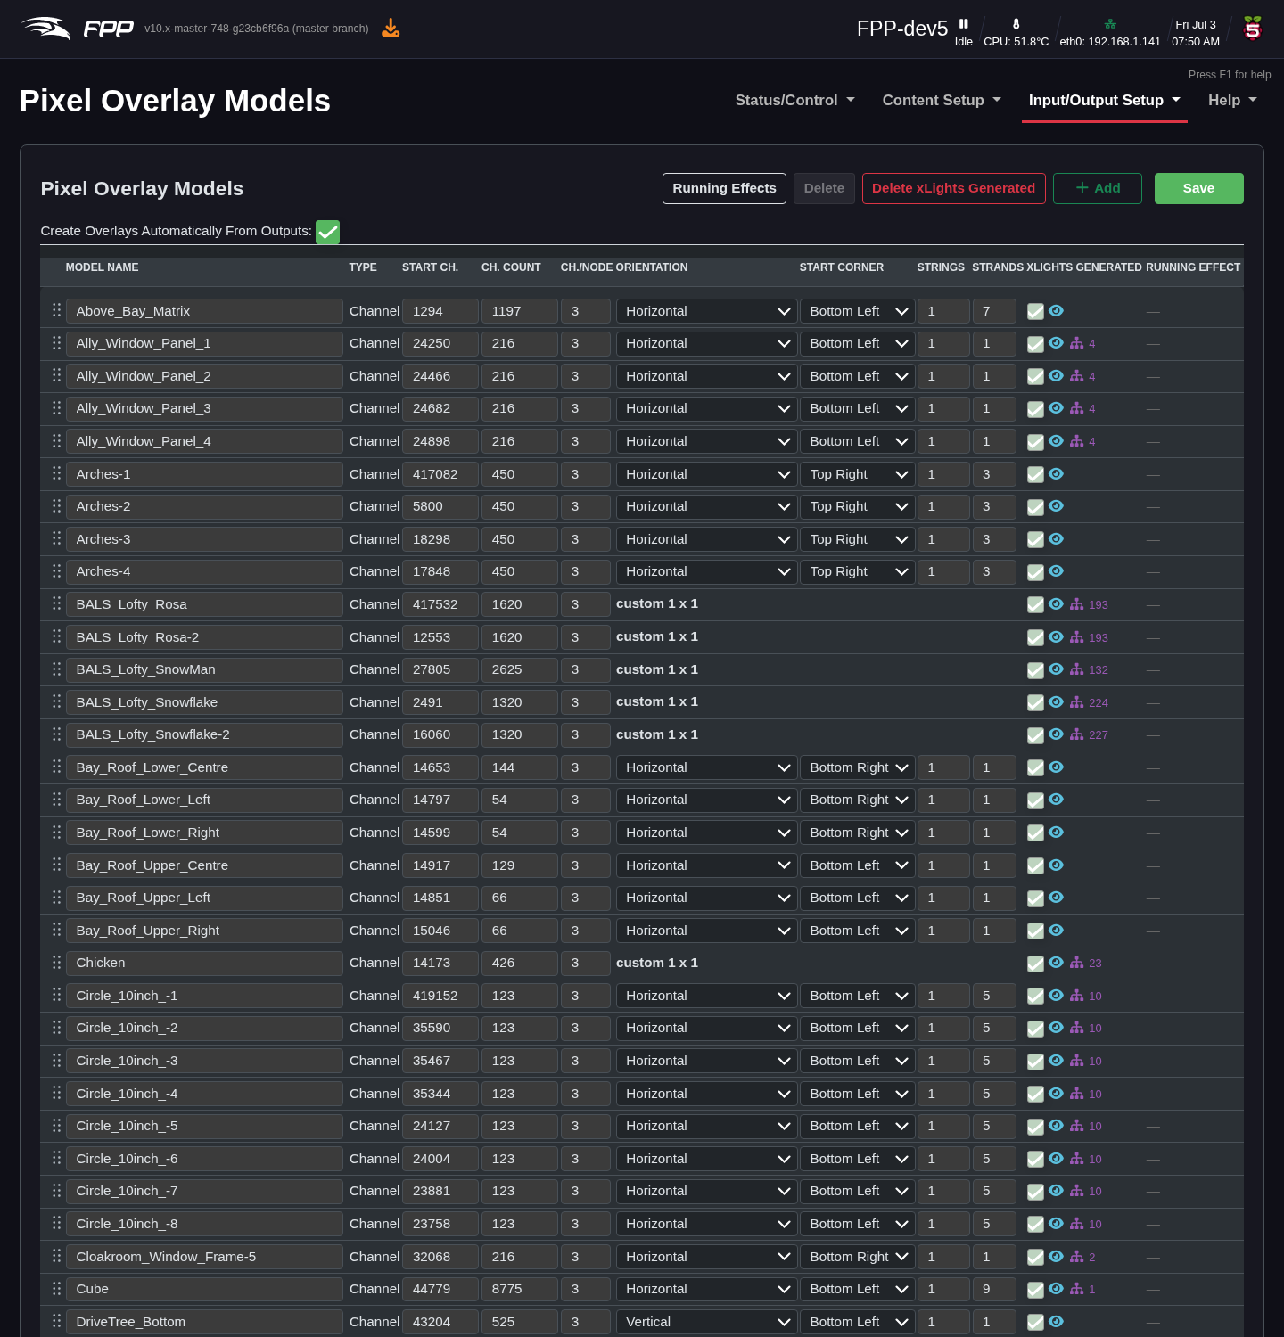Click the eye icon for Above_Bay_Matrix
The image size is (1284, 1337).
coord(1056,310)
